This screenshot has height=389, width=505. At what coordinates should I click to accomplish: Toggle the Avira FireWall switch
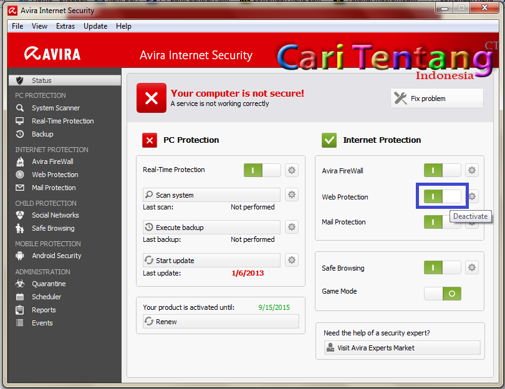click(x=443, y=170)
